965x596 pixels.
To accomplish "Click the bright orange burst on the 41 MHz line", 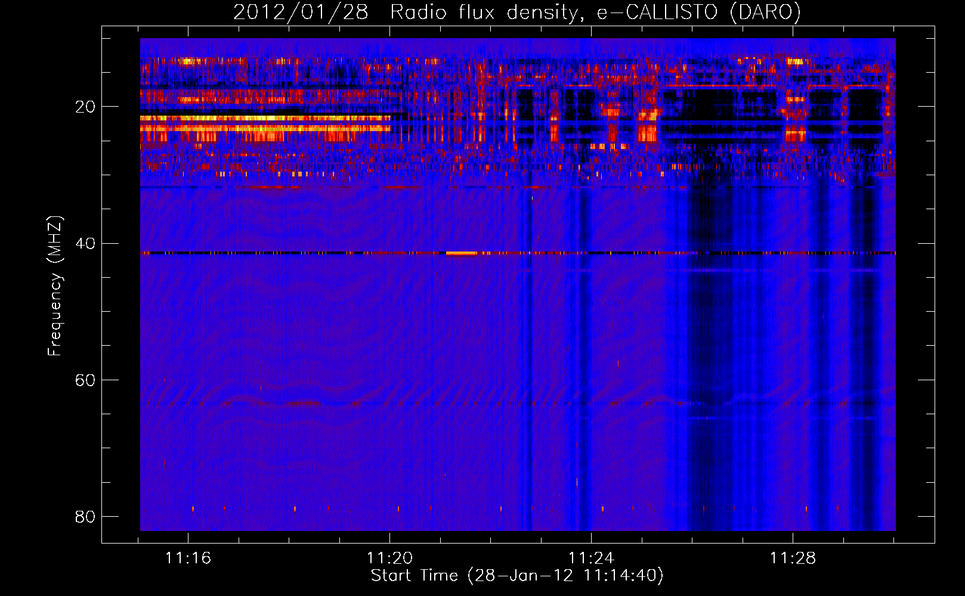I will 461,253.
